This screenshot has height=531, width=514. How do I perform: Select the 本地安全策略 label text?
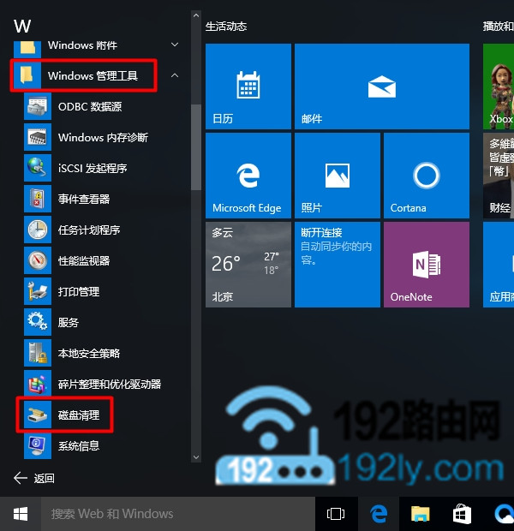(x=89, y=353)
